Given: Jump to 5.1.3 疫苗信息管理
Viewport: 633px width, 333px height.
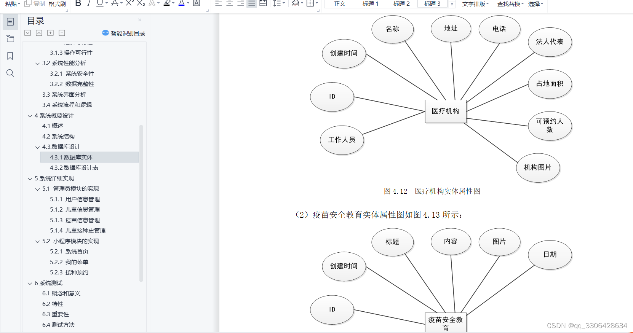Looking at the screenshot, I should point(75,220).
